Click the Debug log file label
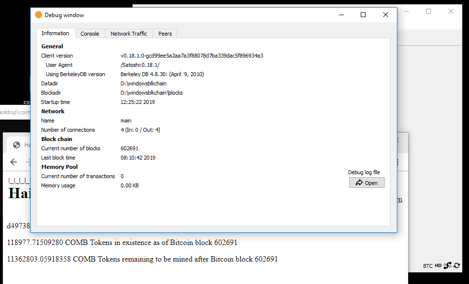 (364, 172)
